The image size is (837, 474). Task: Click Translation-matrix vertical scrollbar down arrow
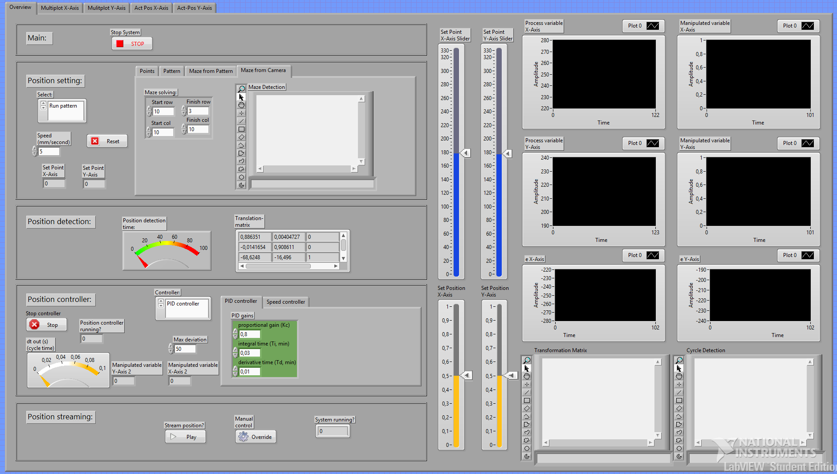(343, 258)
